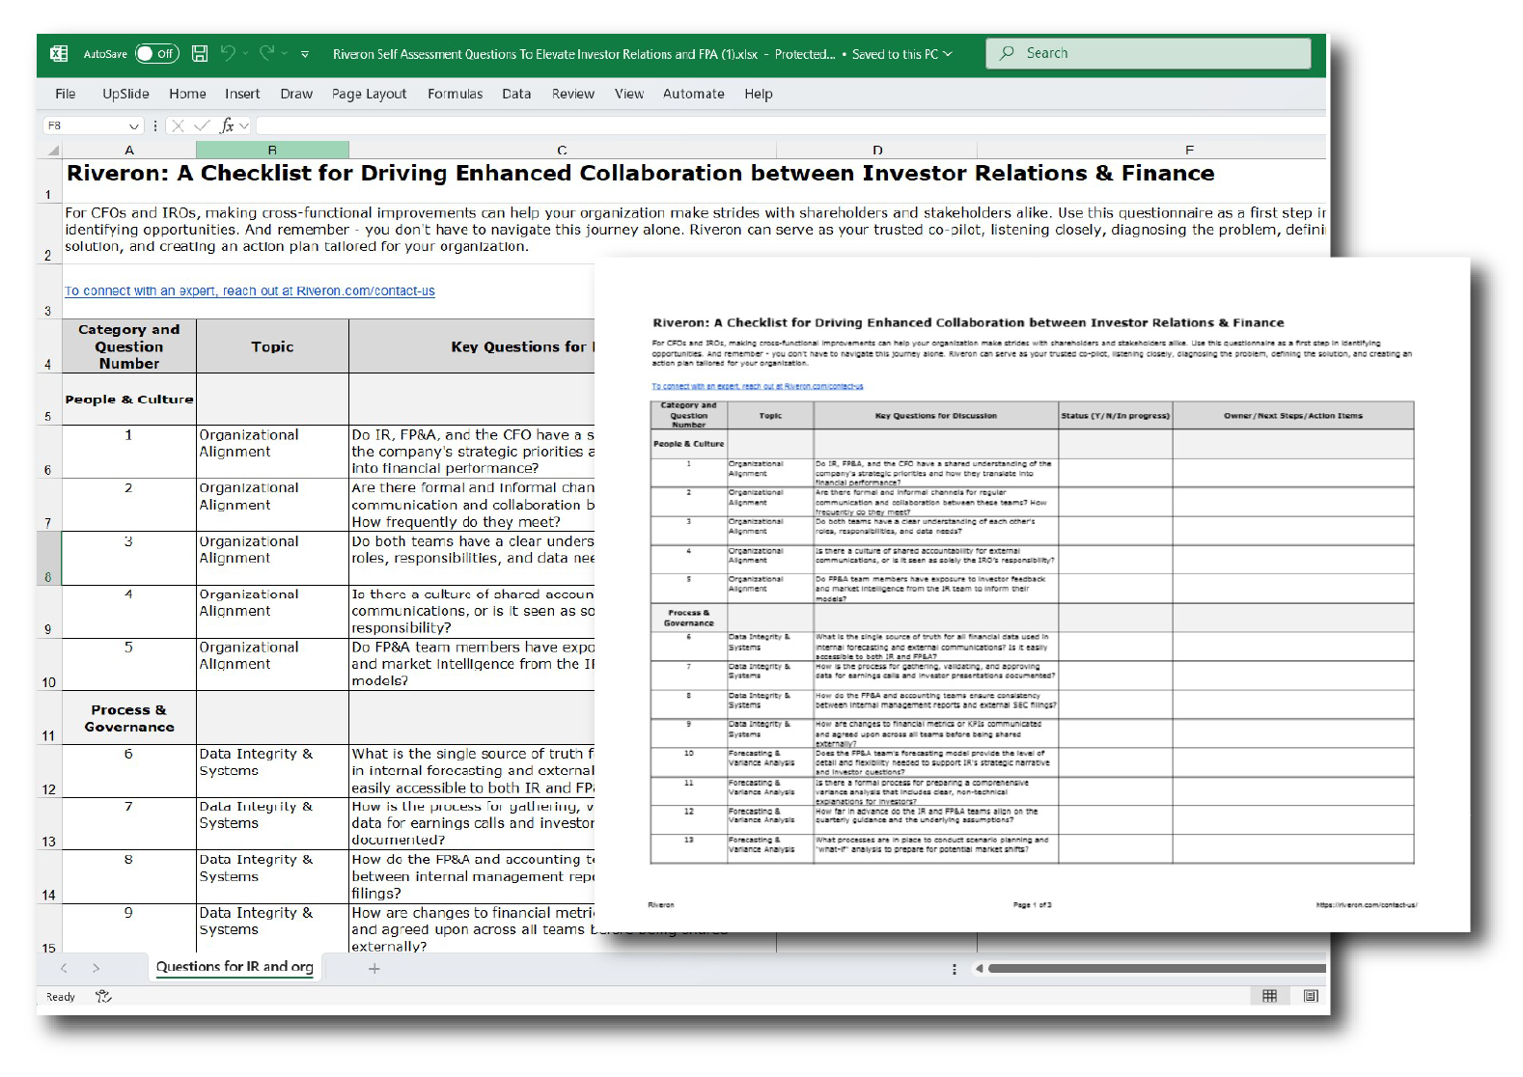The width and height of the screenshot is (1523, 1077).
Task: Open the Page Layout ribbon tab
Action: (369, 94)
